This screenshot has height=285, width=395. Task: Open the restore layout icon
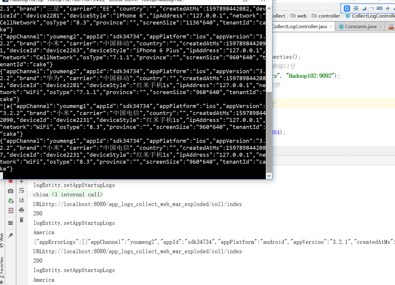click(x=11, y=223)
